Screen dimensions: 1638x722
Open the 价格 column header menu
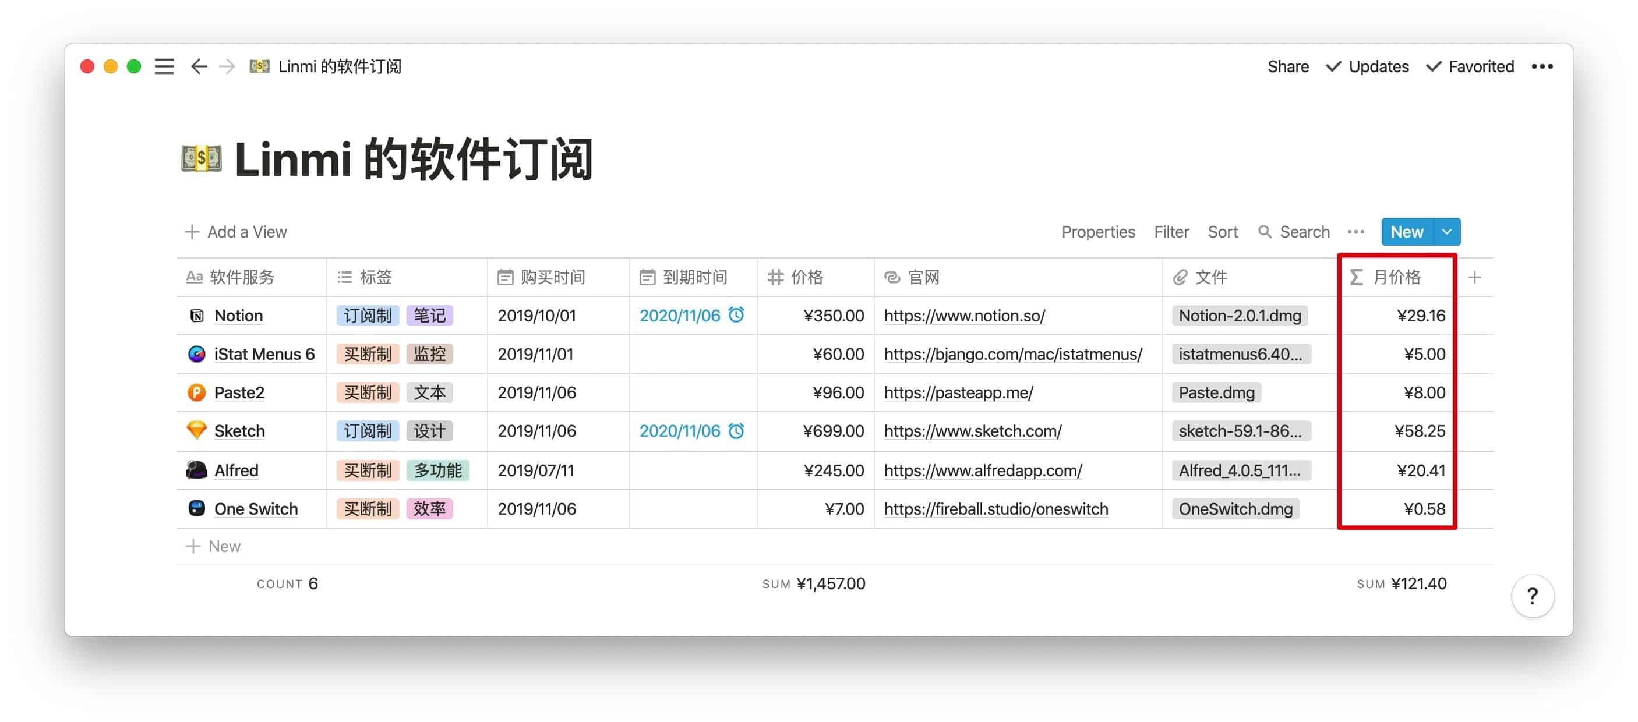pos(816,277)
